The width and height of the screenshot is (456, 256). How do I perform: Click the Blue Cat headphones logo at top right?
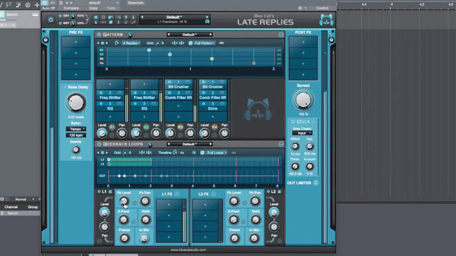coord(326,20)
